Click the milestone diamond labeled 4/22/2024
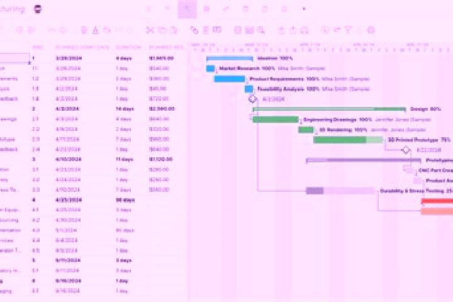The height and width of the screenshot is (302, 453). pos(406,150)
